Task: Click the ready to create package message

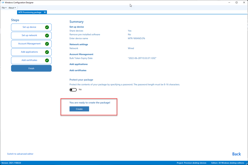Action: (x=90, y=103)
